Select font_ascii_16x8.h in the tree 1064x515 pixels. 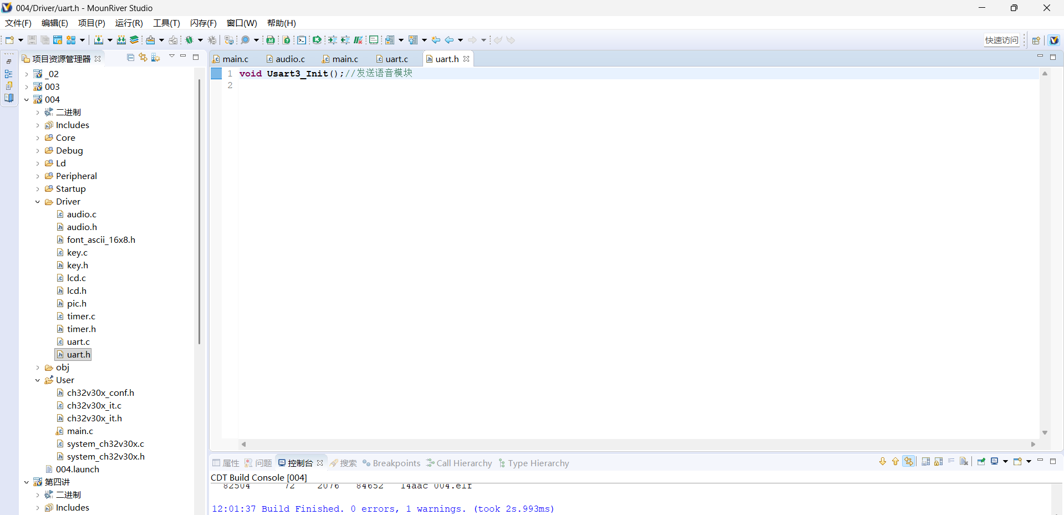(x=101, y=240)
